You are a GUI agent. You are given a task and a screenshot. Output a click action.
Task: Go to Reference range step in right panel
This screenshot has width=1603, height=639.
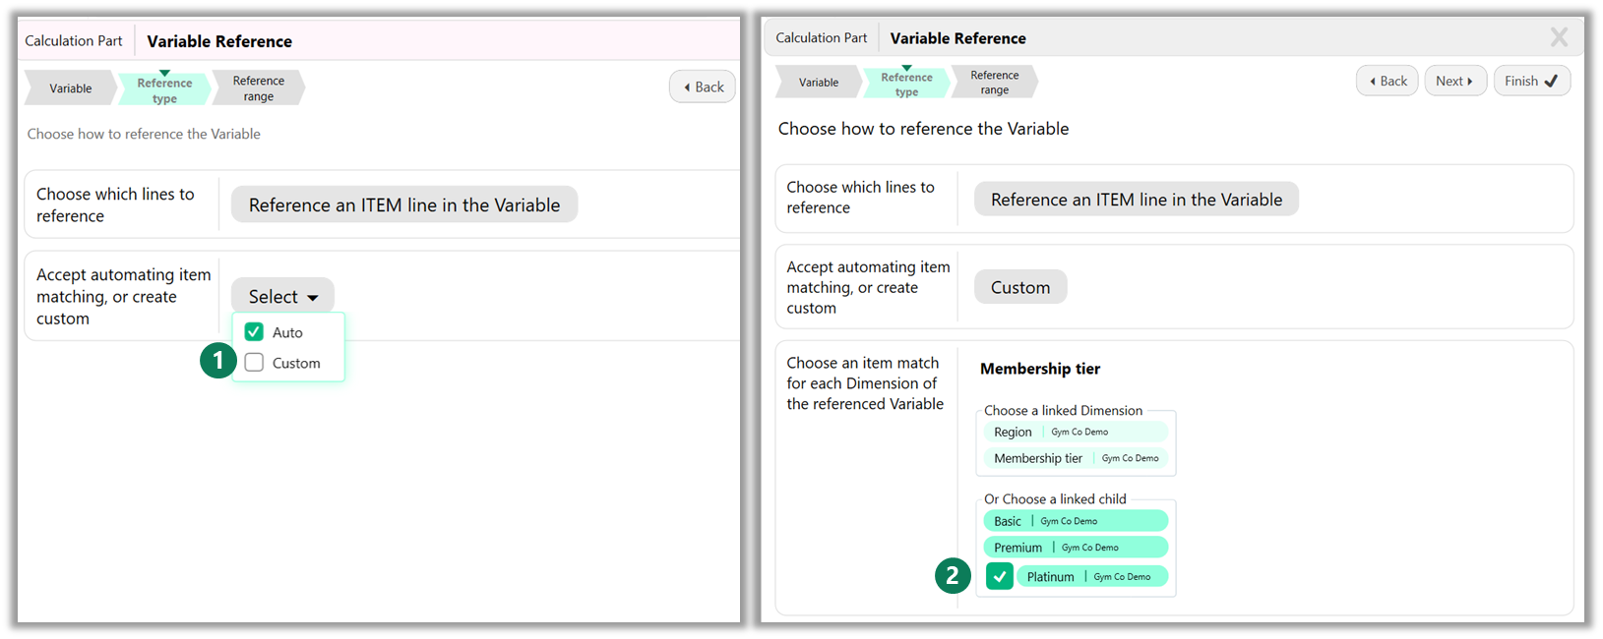[994, 83]
